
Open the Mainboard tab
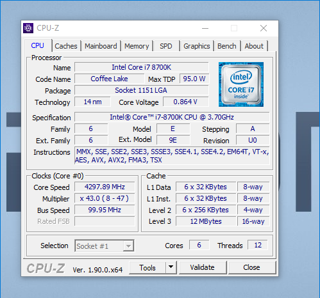point(101,46)
